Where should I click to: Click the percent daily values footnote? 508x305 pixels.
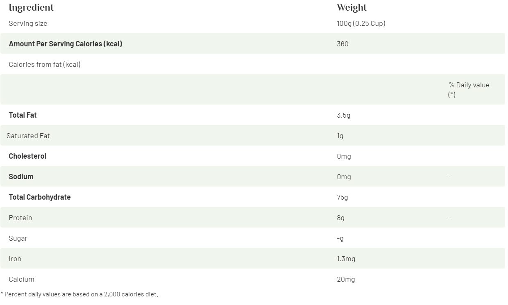(79, 294)
